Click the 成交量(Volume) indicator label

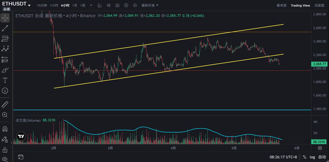[x=28, y=120]
